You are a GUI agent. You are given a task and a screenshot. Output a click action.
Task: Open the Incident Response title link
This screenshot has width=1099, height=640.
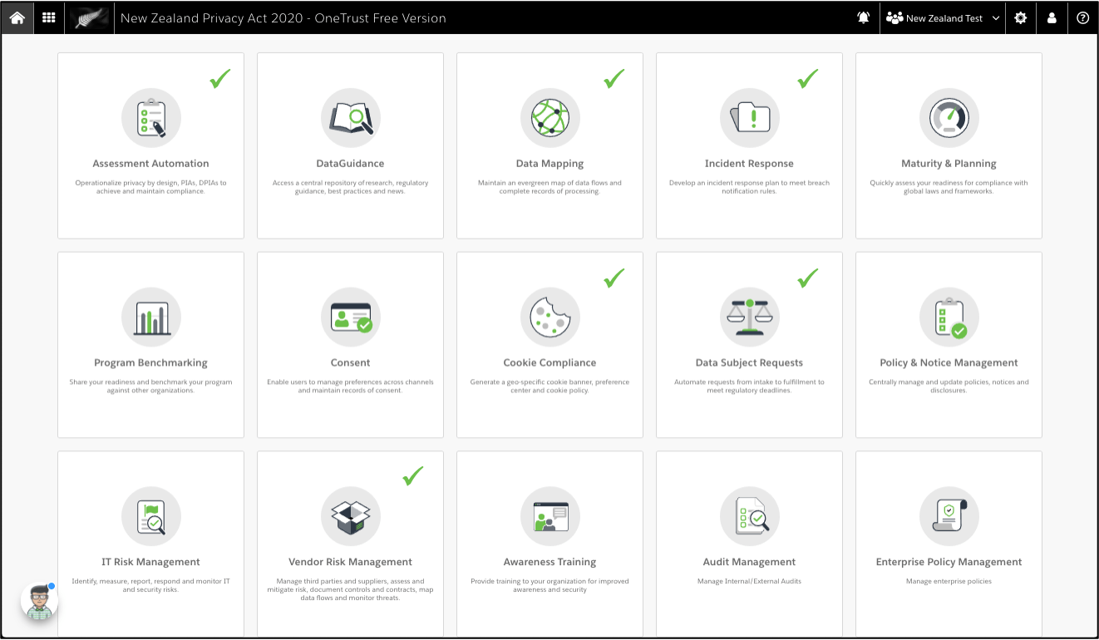[750, 164]
